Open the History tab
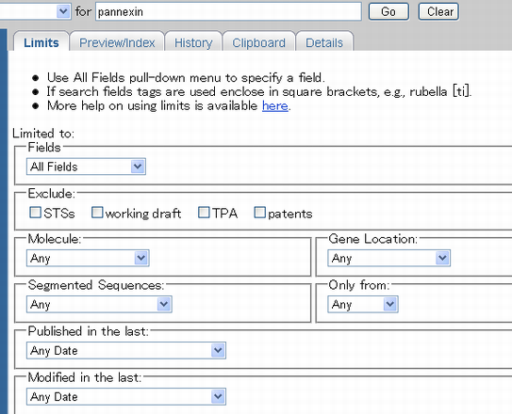The width and height of the screenshot is (512, 414). [x=193, y=42]
